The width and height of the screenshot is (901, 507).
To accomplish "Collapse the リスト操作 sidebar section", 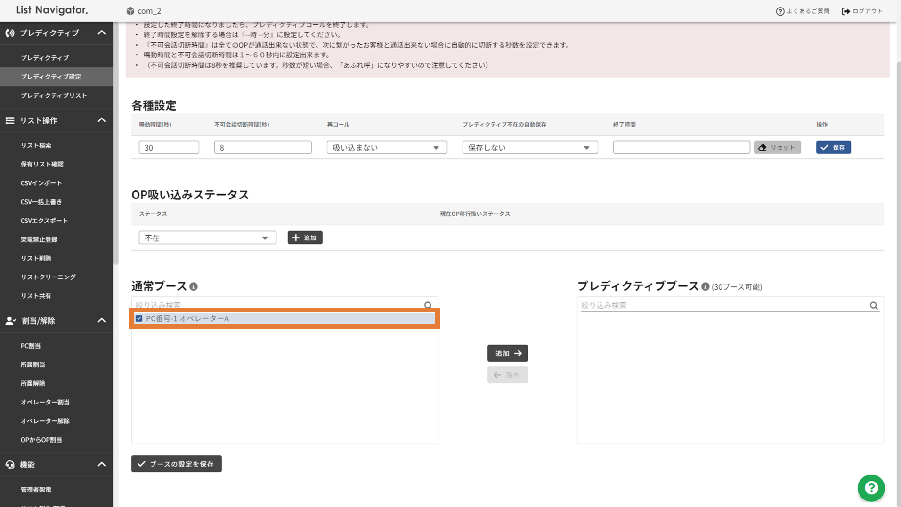I will pos(101,120).
